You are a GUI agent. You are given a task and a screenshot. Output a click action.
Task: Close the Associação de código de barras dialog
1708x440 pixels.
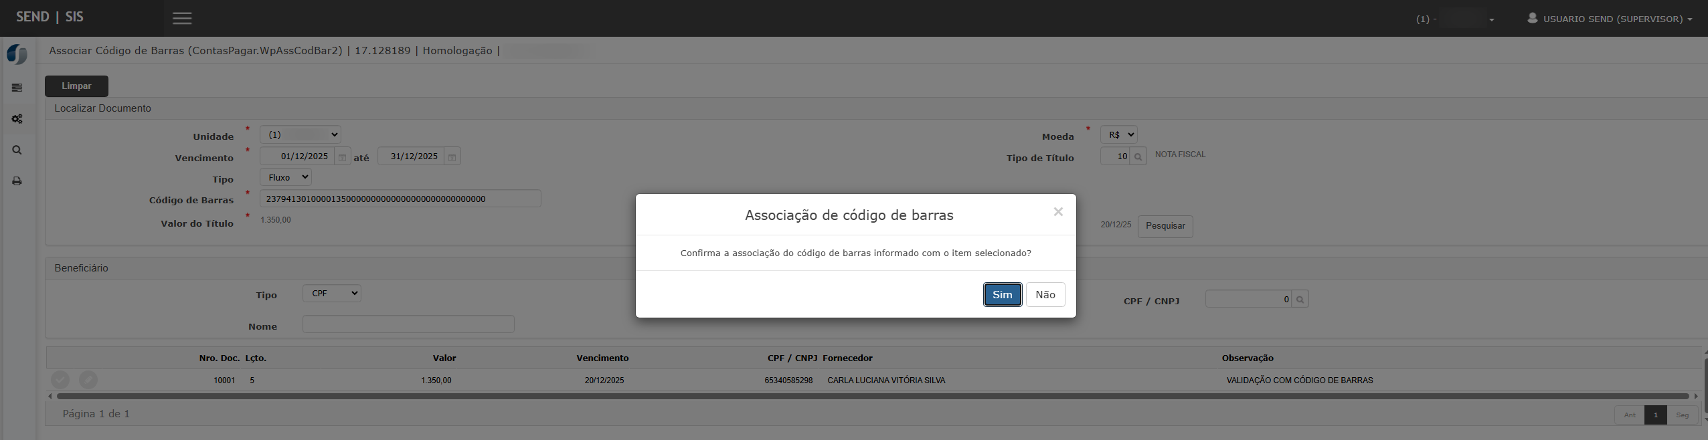1057,212
